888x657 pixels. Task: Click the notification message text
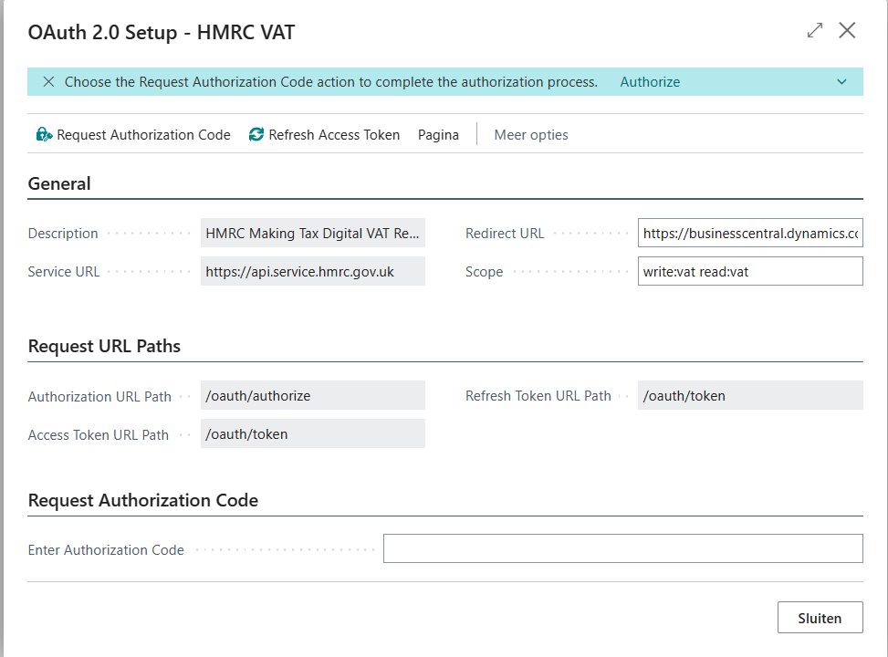tap(330, 82)
